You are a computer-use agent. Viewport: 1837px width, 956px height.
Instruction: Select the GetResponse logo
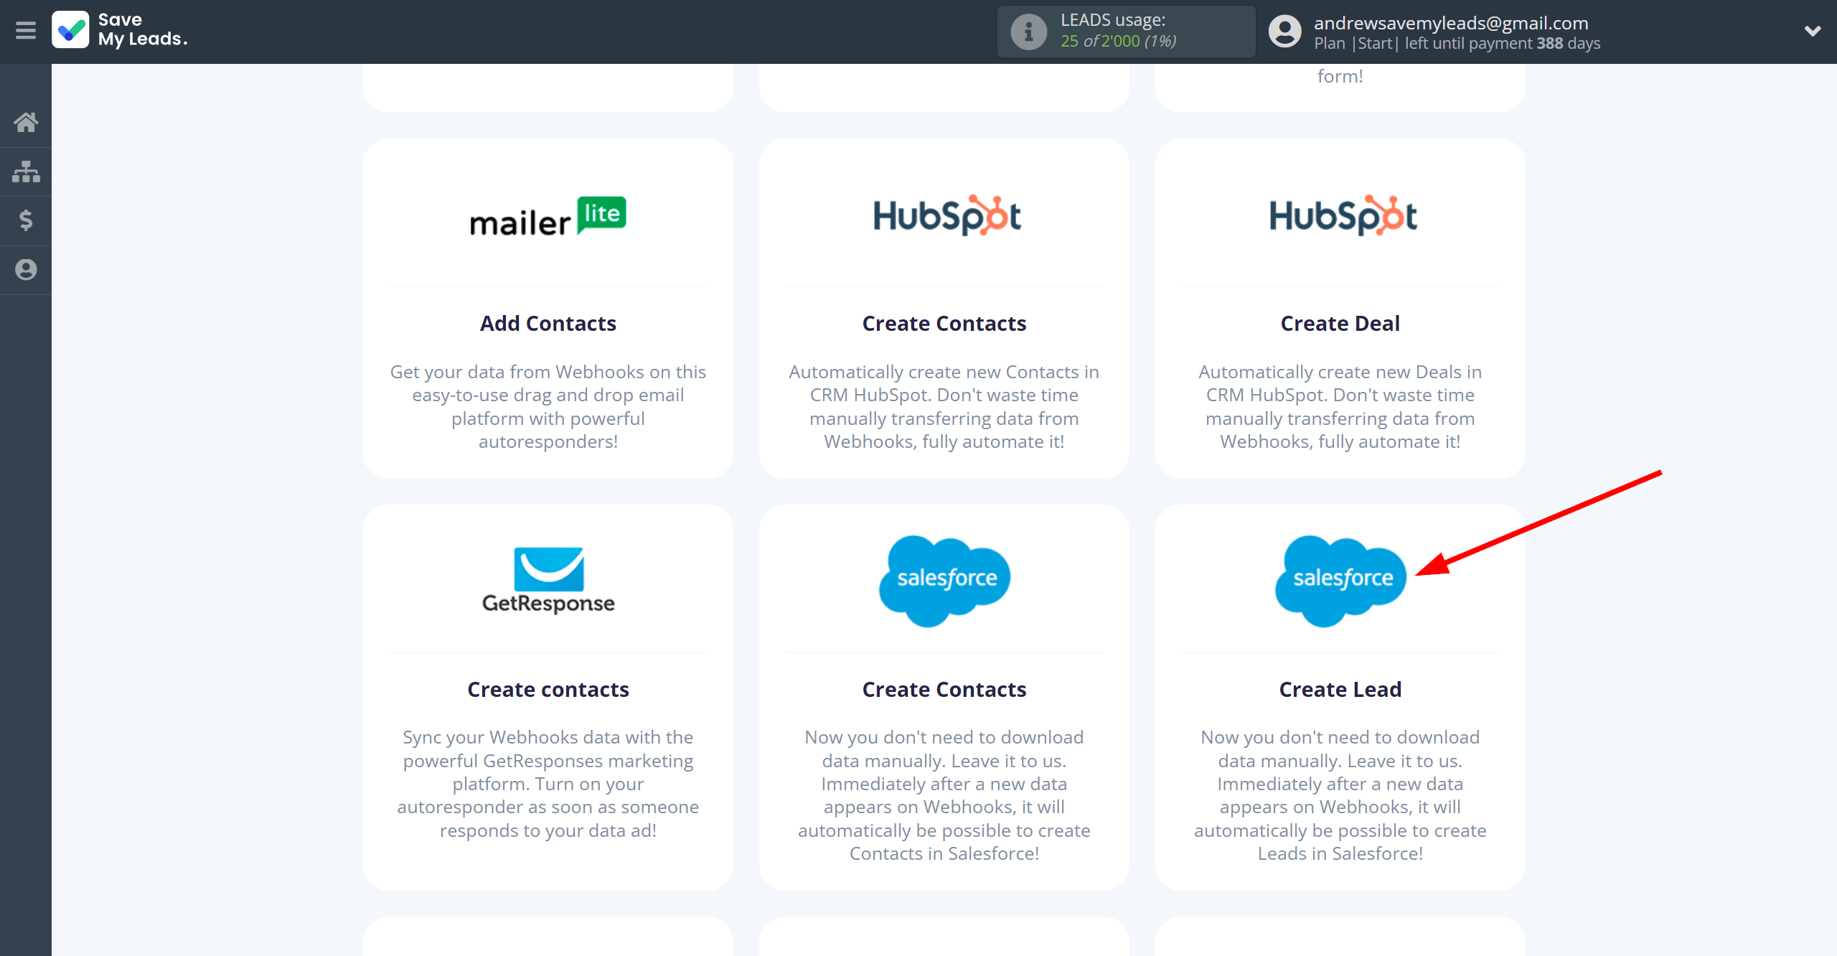548,581
